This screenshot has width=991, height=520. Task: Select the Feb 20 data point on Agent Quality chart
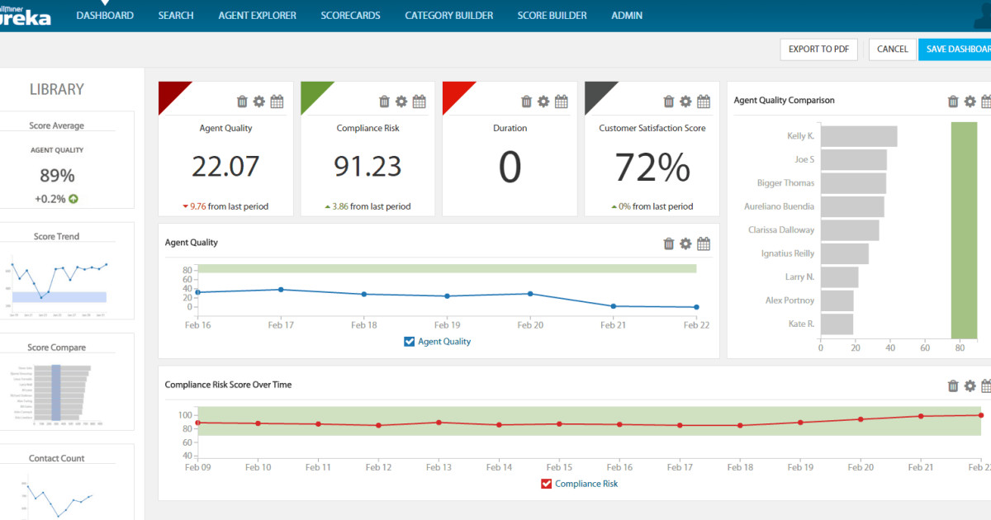coord(529,293)
